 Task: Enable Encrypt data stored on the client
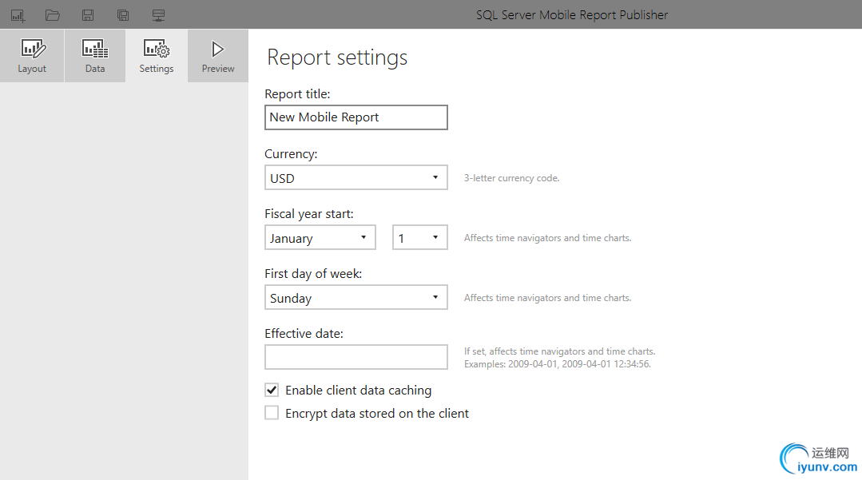(272, 413)
